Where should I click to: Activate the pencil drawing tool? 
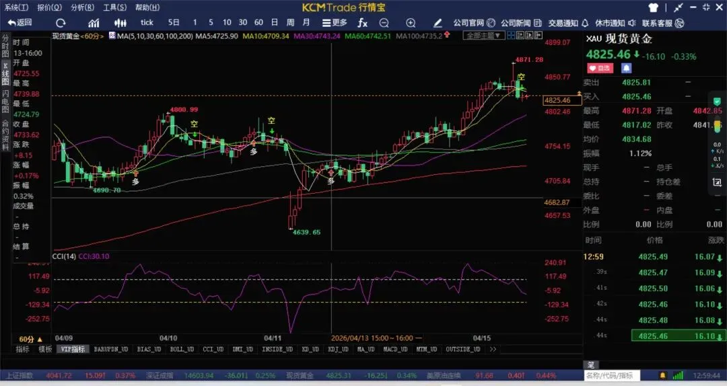(x=438, y=23)
